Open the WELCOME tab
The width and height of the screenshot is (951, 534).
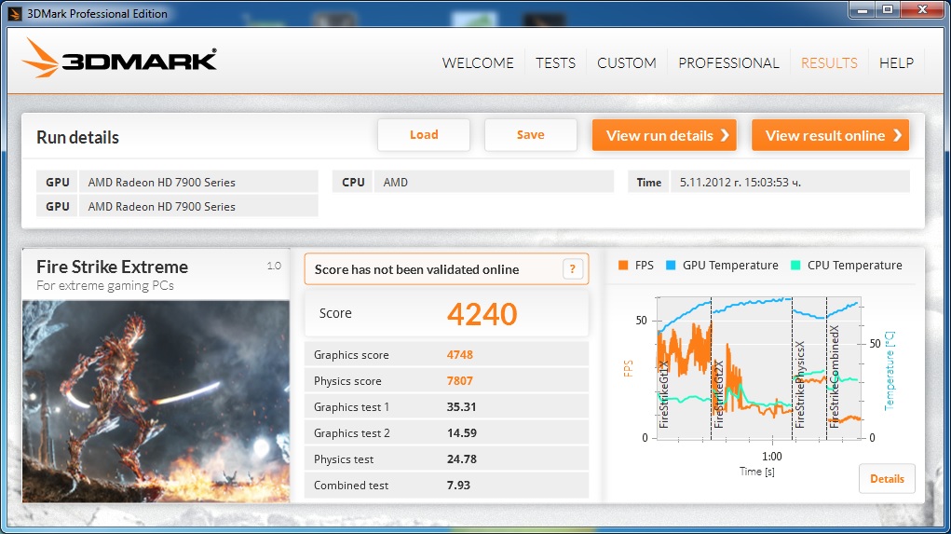pyautogui.click(x=477, y=63)
